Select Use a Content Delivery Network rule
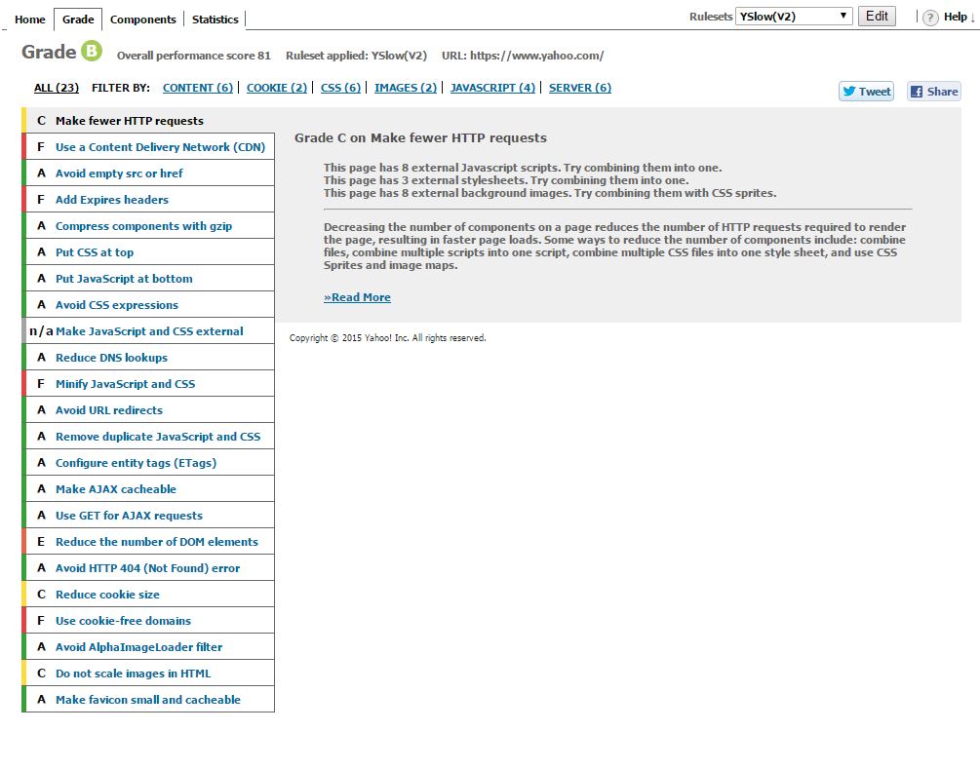Screen dimensions: 980x770 tap(149, 147)
